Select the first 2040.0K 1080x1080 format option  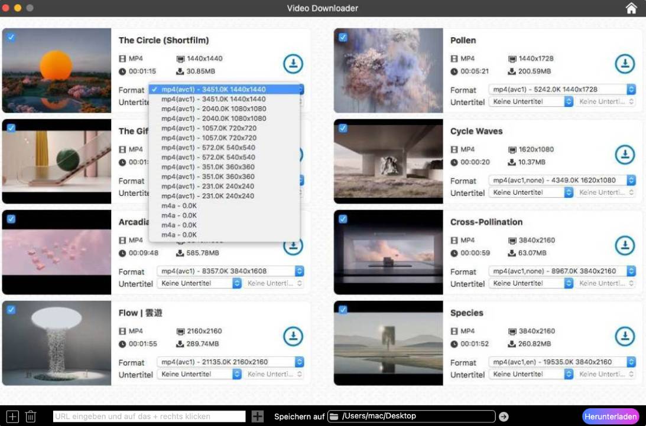click(x=213, y=109)
